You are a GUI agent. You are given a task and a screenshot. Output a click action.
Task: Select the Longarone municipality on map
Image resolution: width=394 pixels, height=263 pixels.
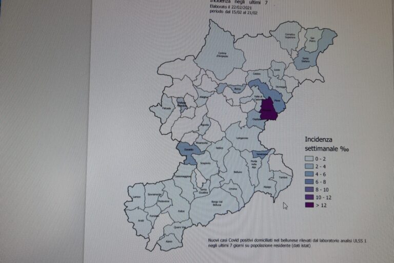pos(241,138)
